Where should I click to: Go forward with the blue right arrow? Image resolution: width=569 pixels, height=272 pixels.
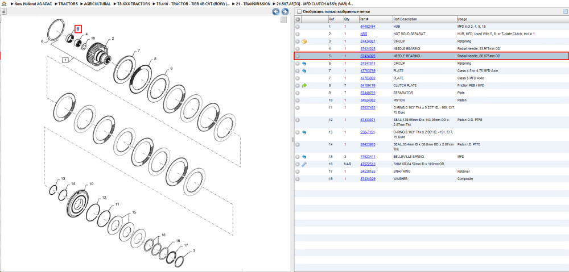[x=285, y=12]
